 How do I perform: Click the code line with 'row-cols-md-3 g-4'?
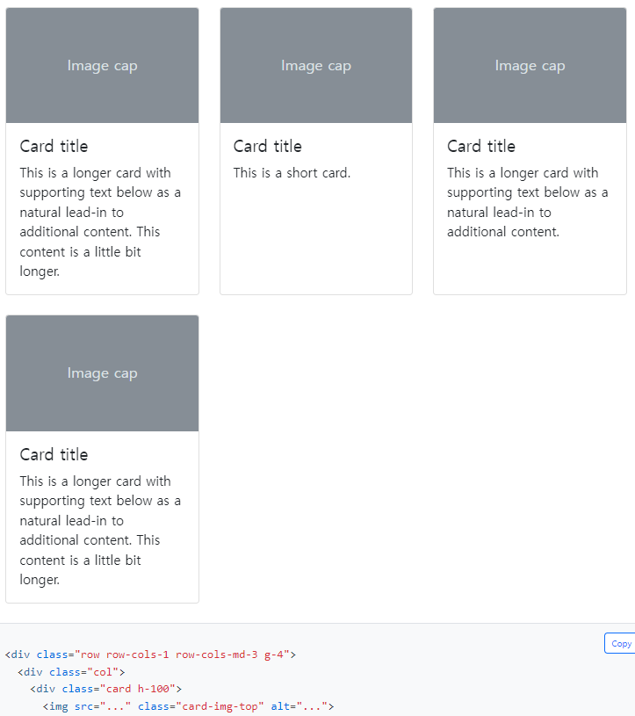tap(151, 655)
